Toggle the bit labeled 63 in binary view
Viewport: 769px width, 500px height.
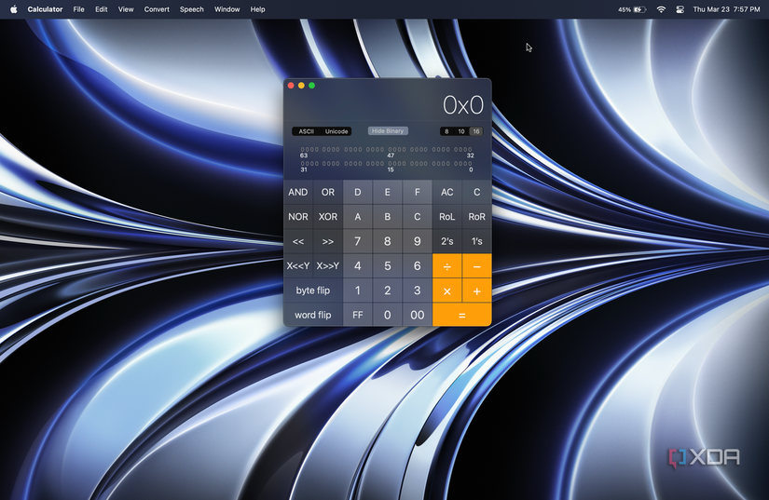302,149
